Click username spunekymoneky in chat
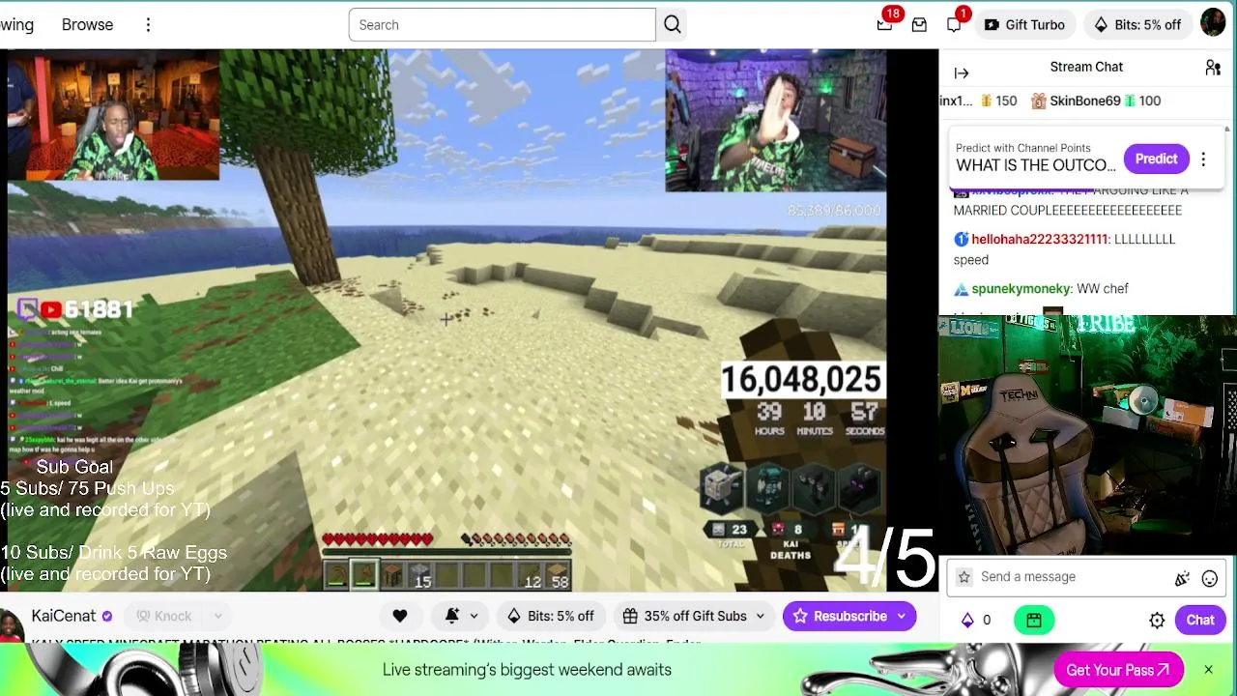The image size is (1237, 696). [x=1021, y=289]
